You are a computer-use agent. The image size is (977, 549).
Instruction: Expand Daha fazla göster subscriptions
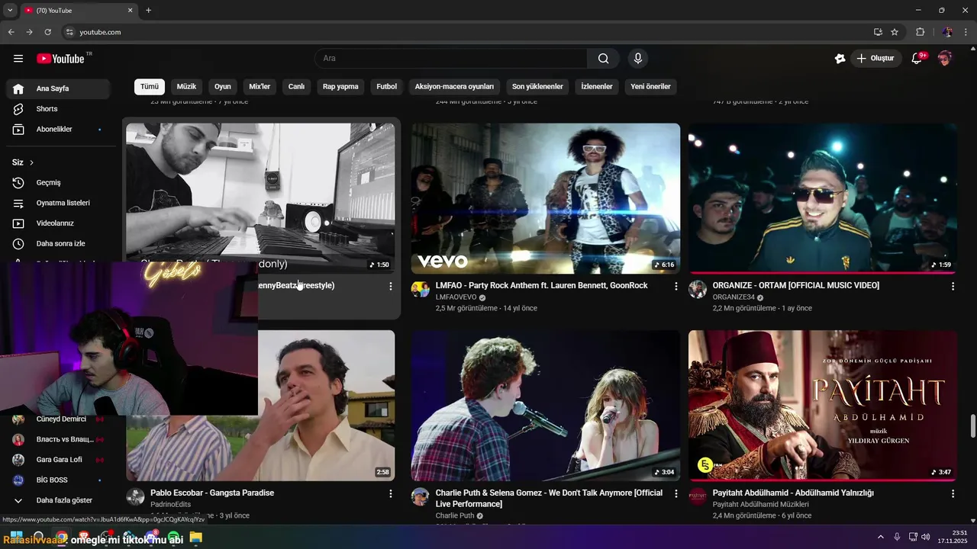click(58, 500)
